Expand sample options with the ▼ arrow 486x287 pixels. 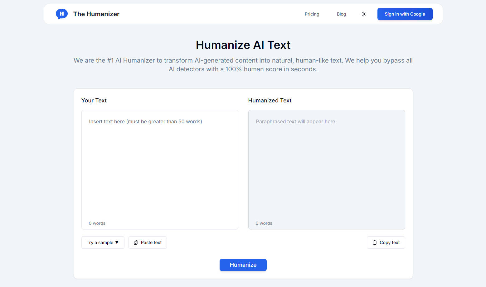117,242
